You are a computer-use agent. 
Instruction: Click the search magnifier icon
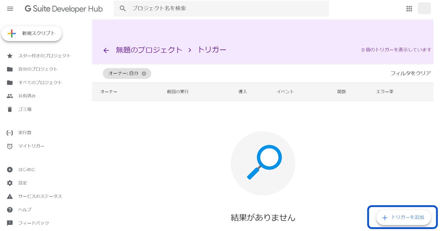[122, 9]
